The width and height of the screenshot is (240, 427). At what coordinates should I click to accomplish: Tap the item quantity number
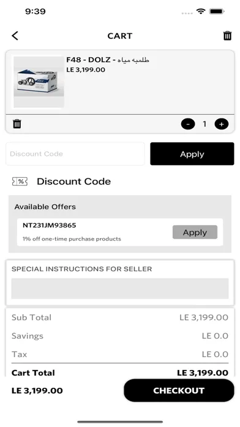[x=204, y=124]
